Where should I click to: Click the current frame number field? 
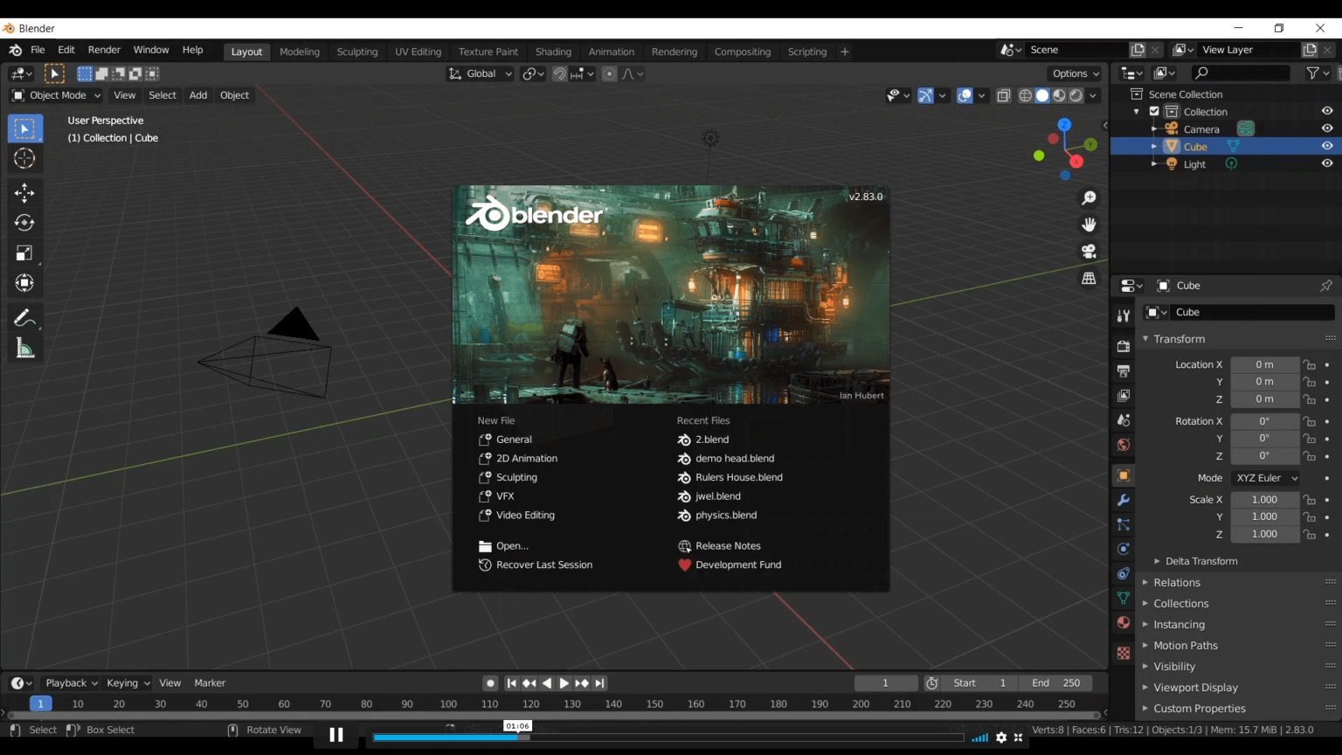886,683
